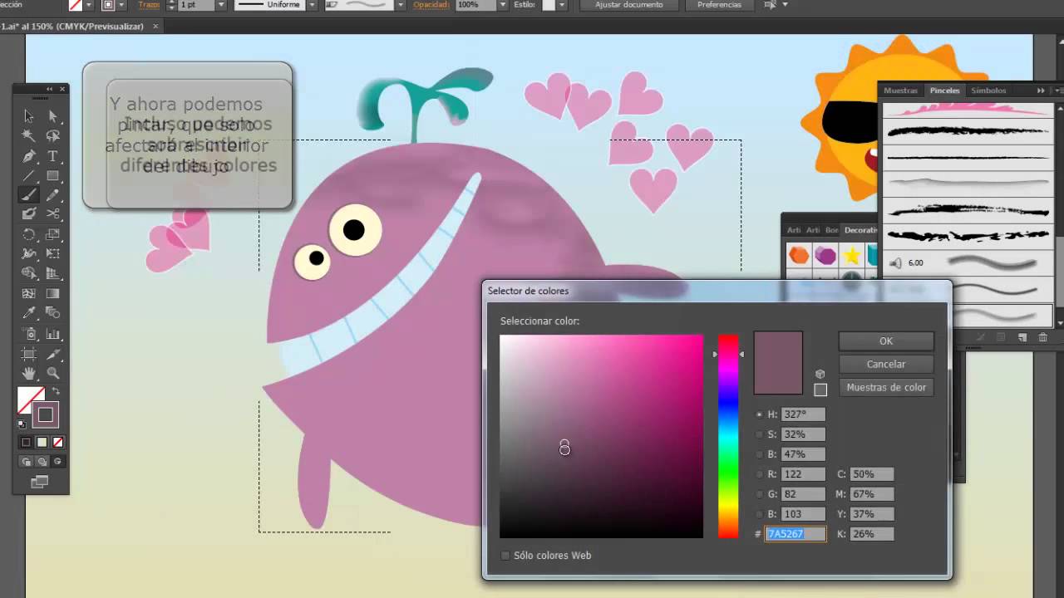Select the Paintbrush tool
Screen dimensions: 1064x598
(x=29, y=195)
